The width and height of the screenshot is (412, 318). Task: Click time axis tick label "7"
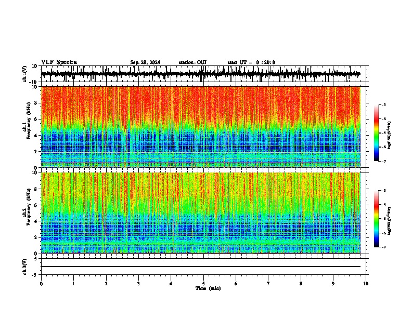[268, 284]
